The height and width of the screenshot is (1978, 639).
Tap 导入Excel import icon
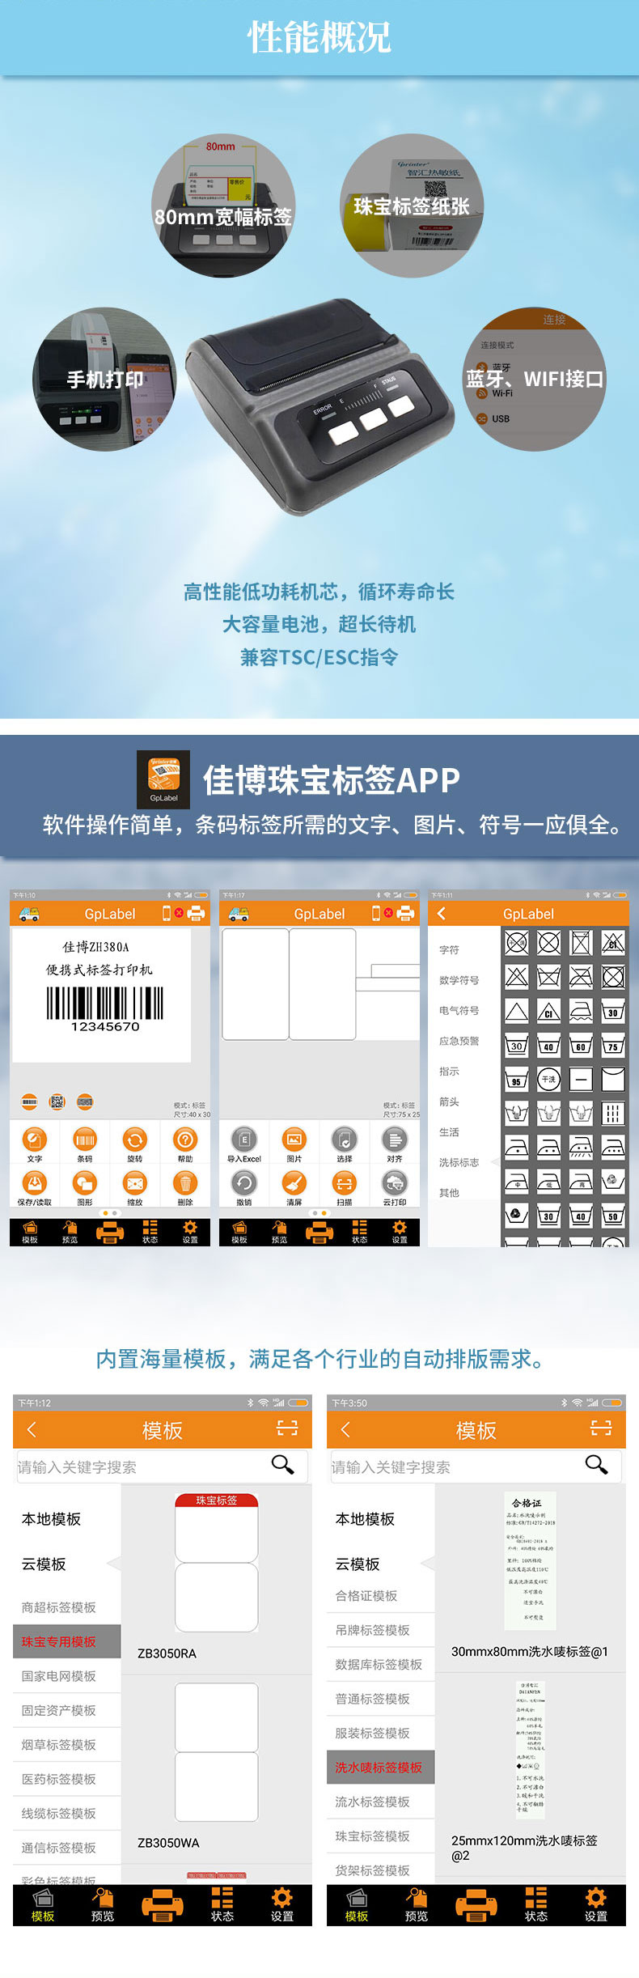pos(244,1140)
